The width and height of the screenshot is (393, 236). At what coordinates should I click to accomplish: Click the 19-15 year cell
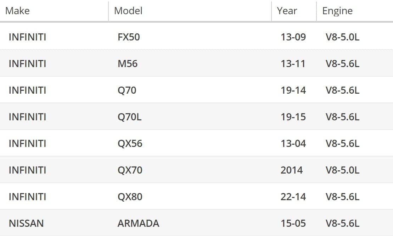293,117
